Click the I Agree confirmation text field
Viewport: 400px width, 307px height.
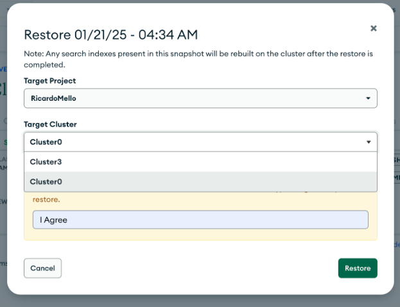click(200, 220)
